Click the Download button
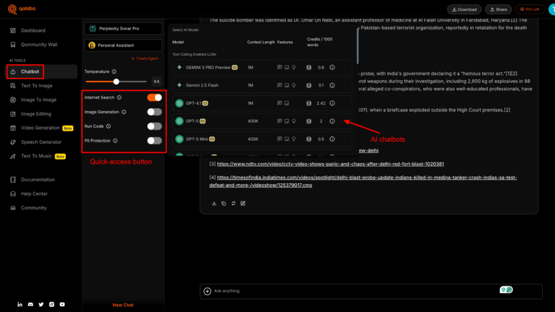The width and height of the screenshot is (555, 312). click(x=464, y=9)
